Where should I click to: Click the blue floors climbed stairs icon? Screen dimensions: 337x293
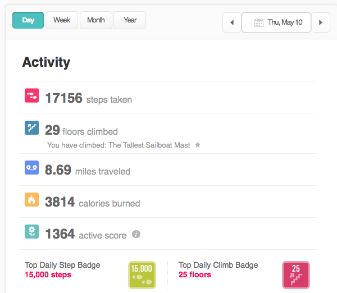pos(31,127)
